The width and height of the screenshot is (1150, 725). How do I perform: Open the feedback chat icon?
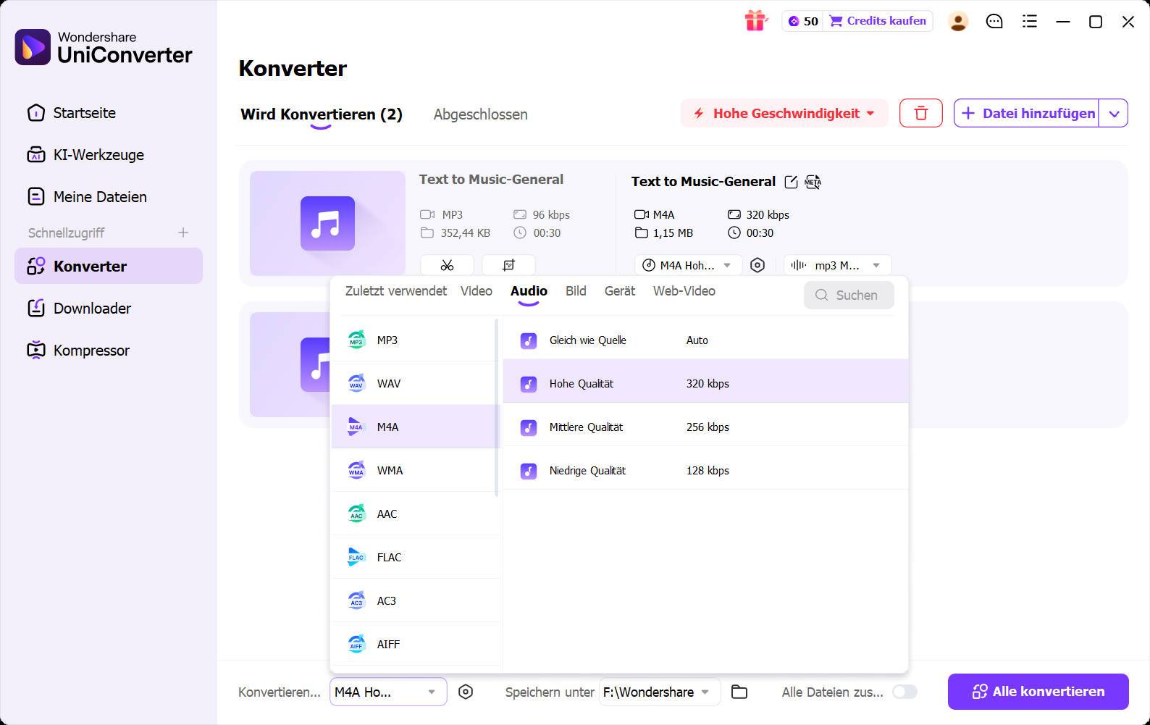click(994, 22)
